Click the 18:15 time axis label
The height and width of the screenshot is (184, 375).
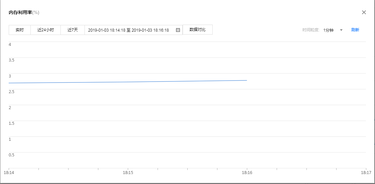[128, 173]
